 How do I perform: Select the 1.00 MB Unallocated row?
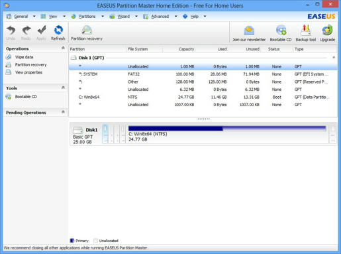[x=203, y=66]
